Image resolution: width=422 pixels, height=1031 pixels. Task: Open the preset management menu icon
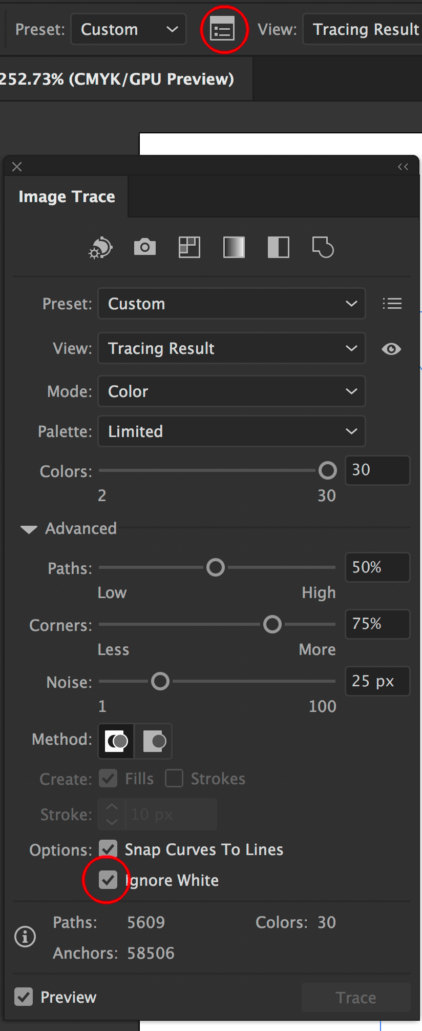pos(392,303)
